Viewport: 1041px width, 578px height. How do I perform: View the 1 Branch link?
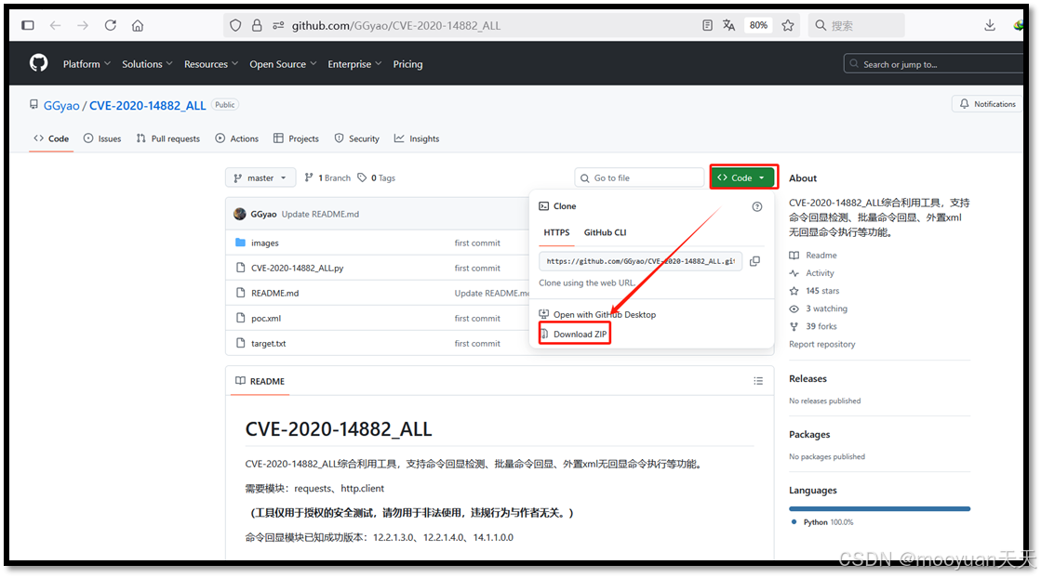coord(327,177)
